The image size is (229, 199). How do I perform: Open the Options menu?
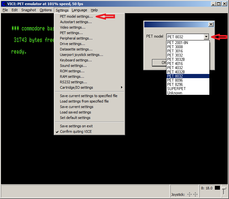click(x=46, y=10)
